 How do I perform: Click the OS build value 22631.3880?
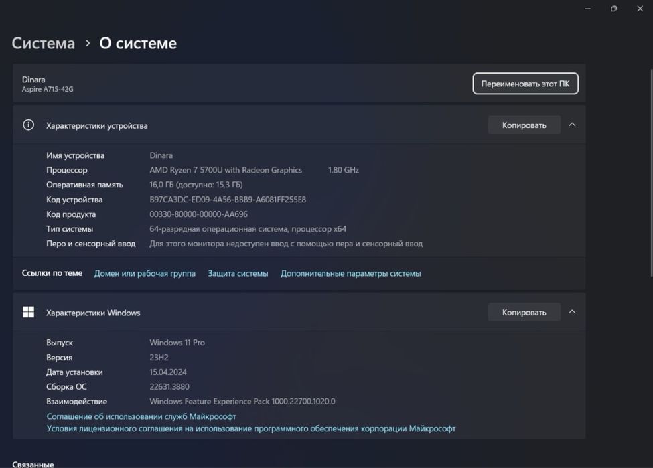169,387
